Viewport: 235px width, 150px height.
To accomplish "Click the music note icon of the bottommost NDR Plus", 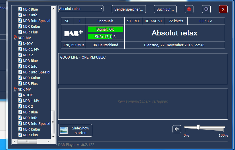I will pyautogui.click(x=20, y=135).
